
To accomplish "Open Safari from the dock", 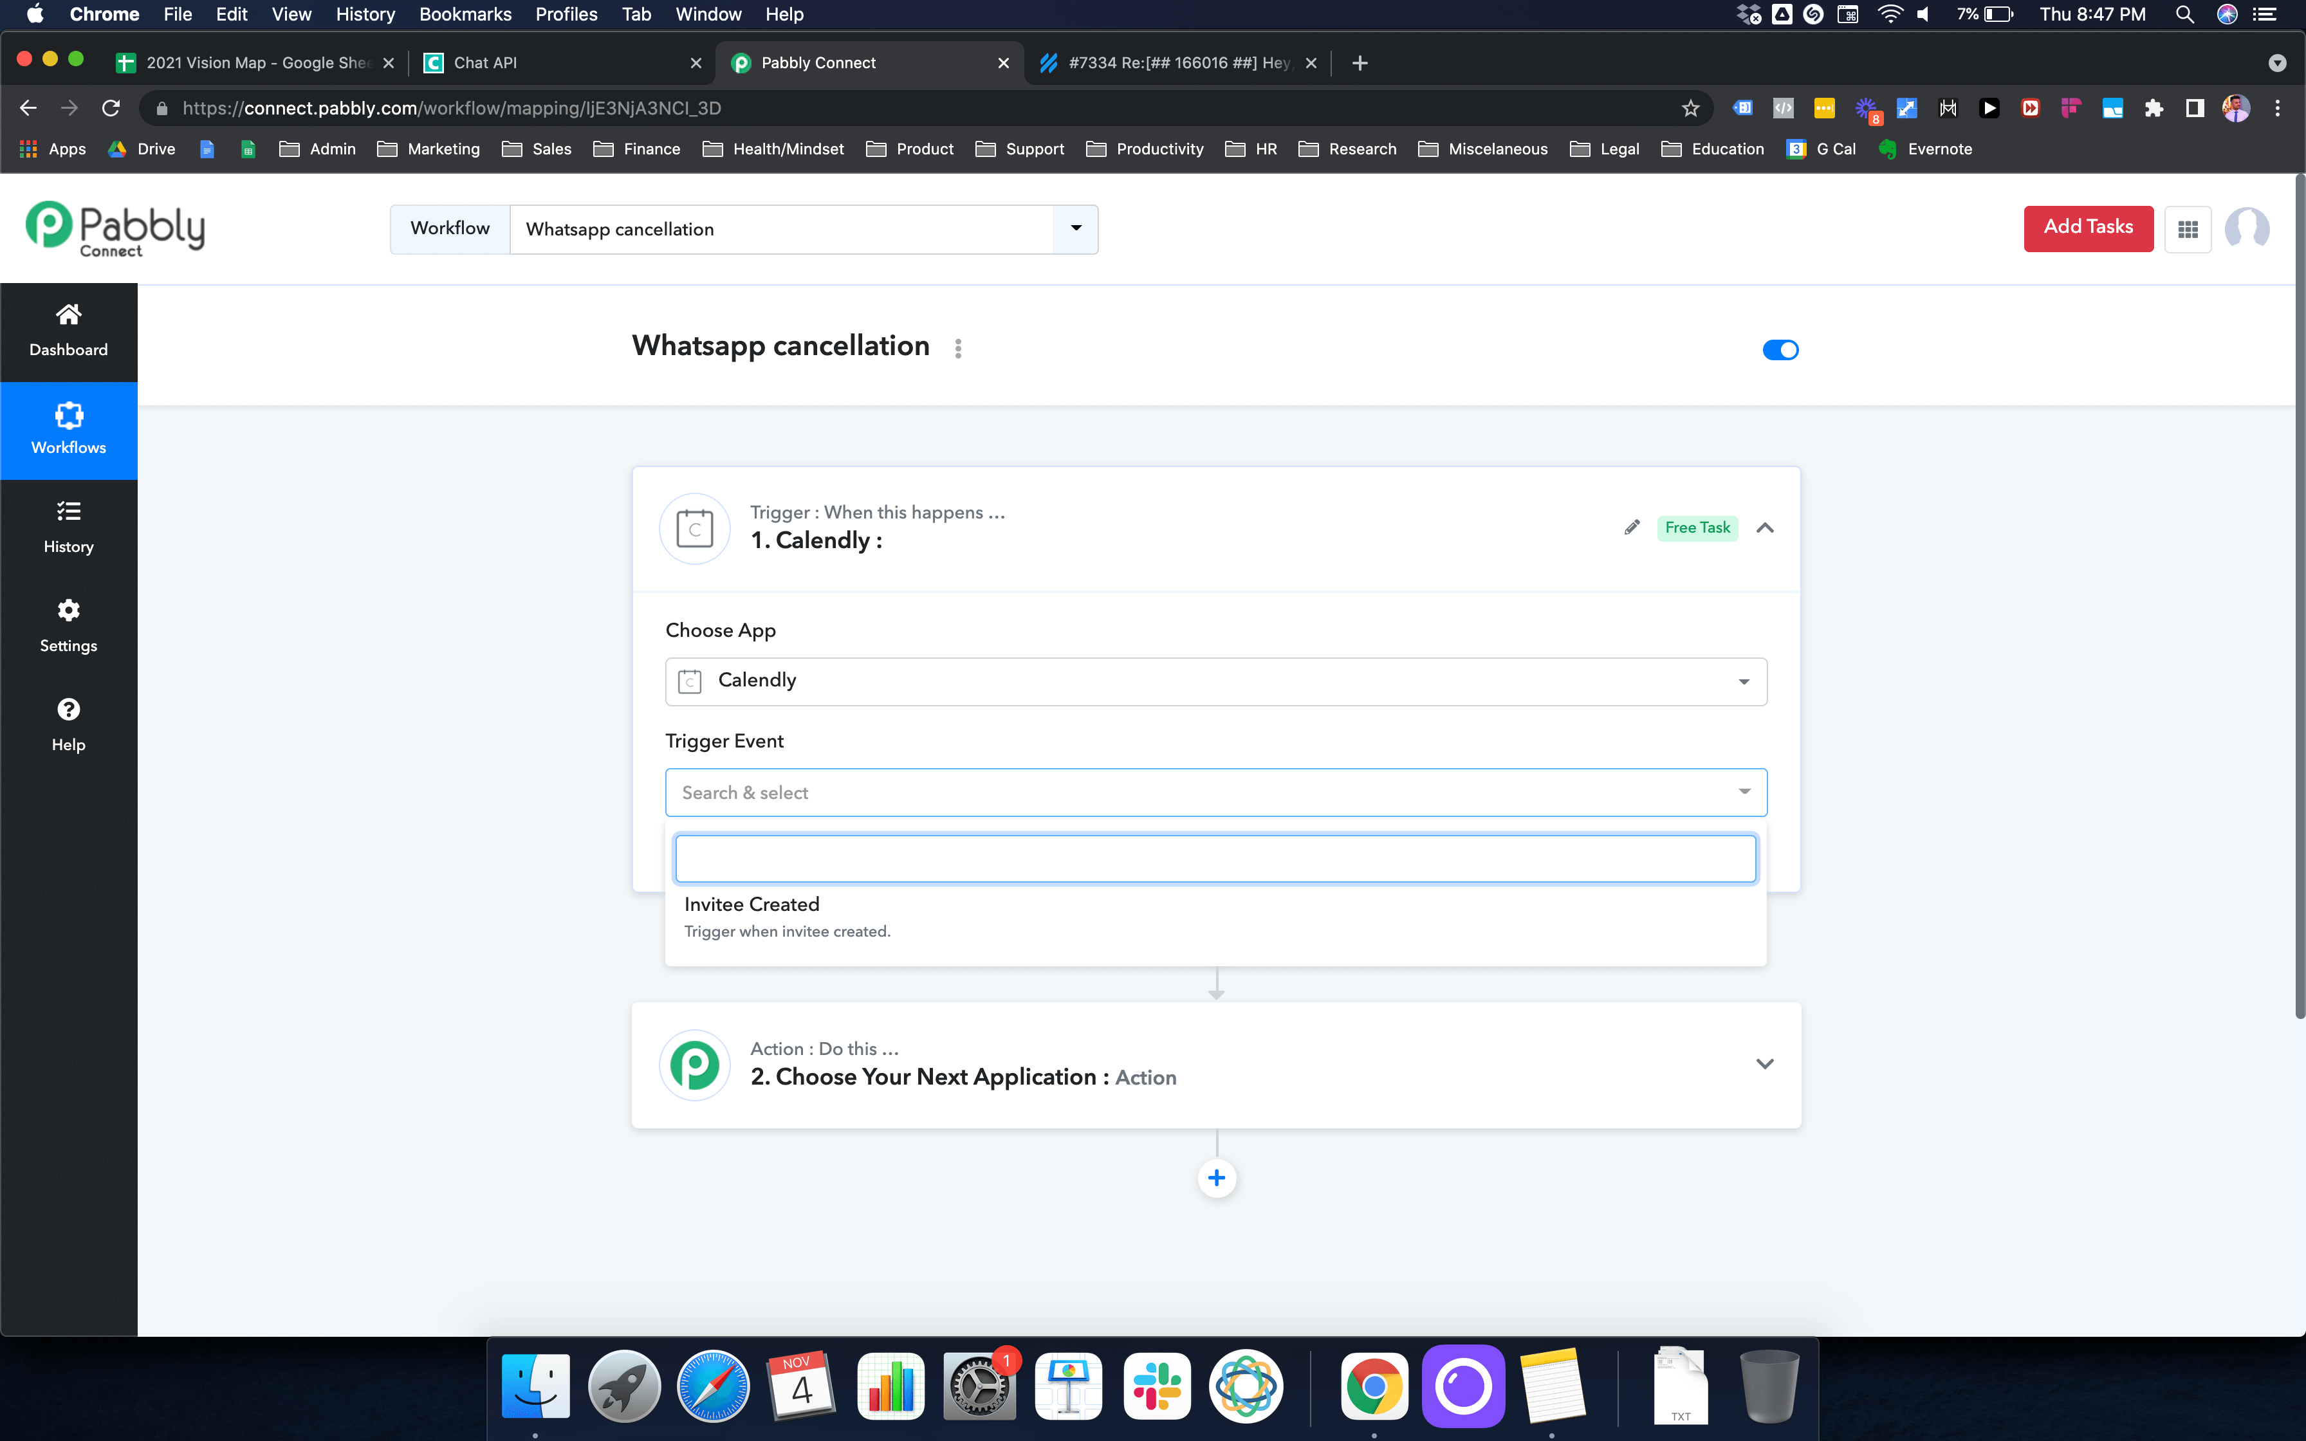I will [x=713, y=1386].
